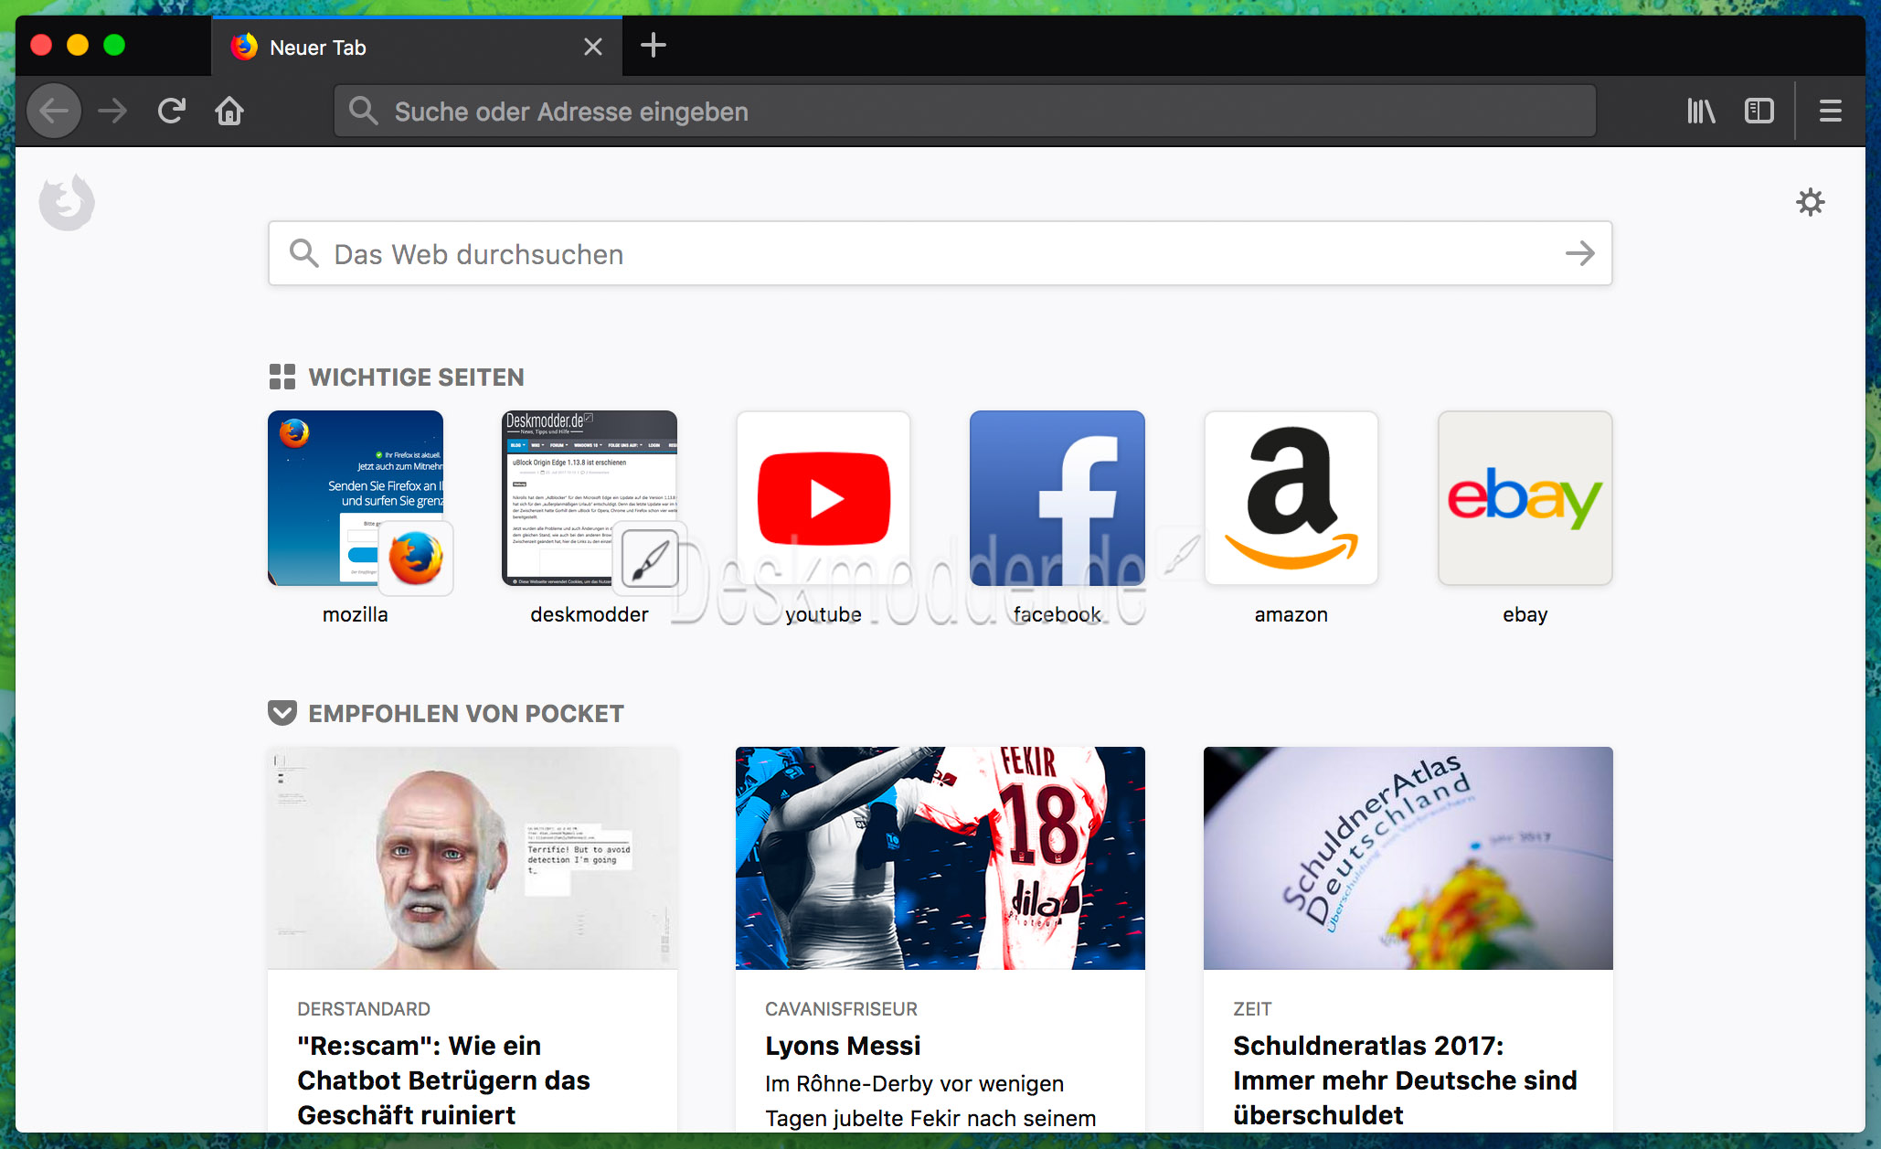Click the brush badge on deskmodder tile
1881x1149 pixels.
point(650,558)
